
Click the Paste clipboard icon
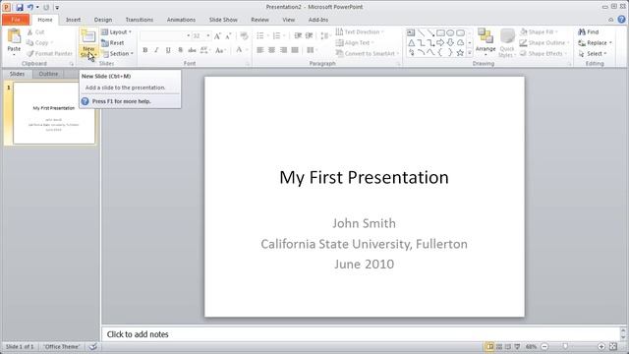coord(14,36)
